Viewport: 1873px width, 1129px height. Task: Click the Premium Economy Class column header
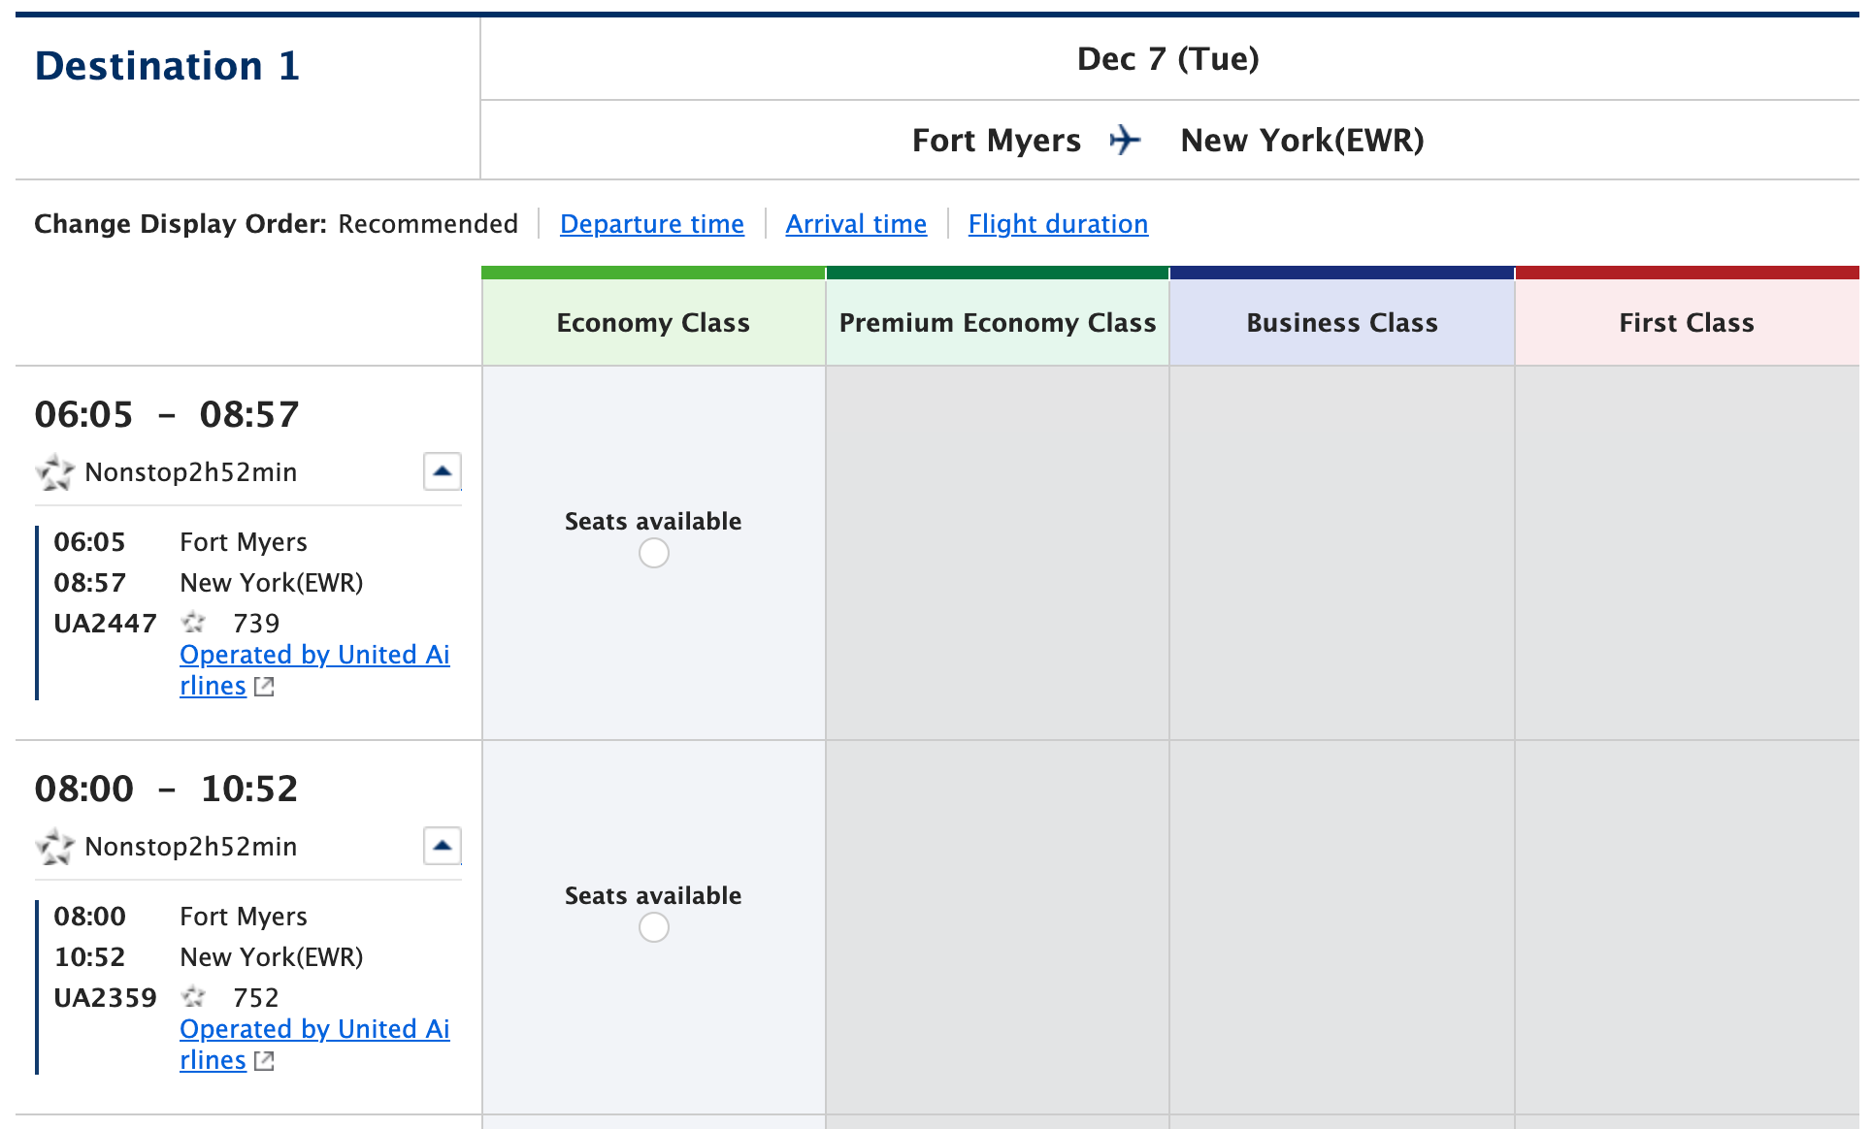[998, 322]
